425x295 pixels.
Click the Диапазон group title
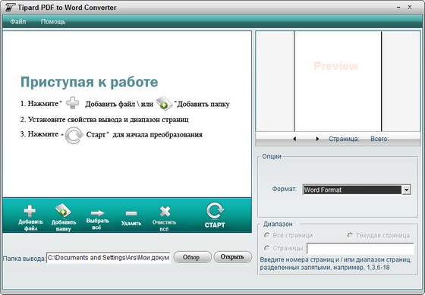[x=278, y=224]
